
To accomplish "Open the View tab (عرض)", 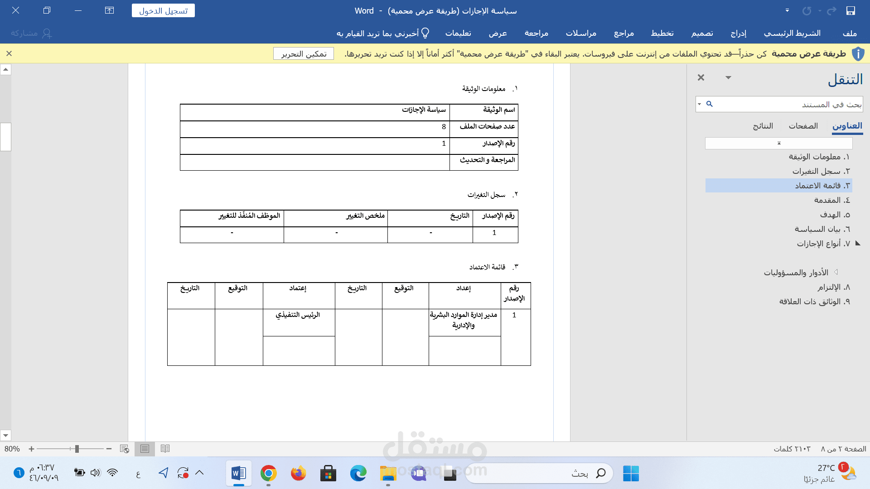I will point(498,33).
